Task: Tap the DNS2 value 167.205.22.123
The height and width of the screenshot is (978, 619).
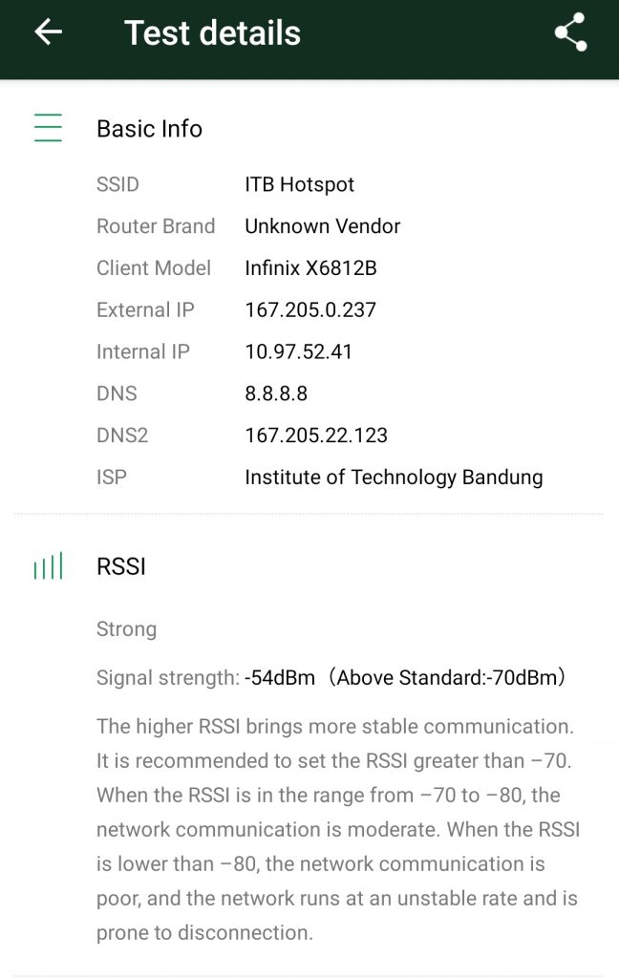Action: pyautogui.click(x=316, y=436)
